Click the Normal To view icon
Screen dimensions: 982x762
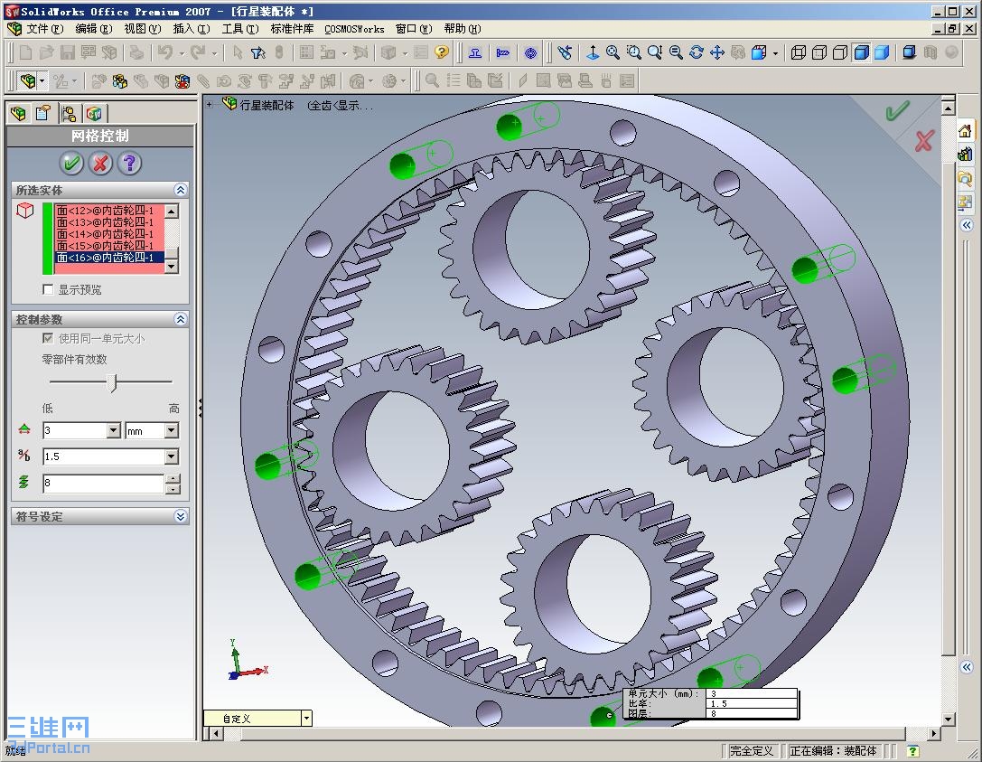(x=593, y=52)
